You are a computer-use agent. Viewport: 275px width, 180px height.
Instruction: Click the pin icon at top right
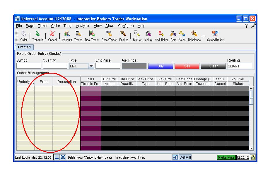(x=253, y=26)
